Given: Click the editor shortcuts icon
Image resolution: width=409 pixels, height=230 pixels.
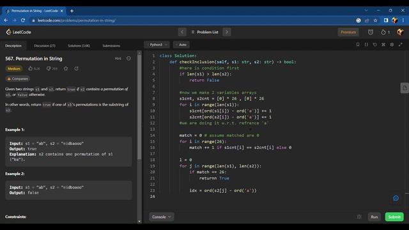Looking at the screenshot, I should [x=383, y=45].
